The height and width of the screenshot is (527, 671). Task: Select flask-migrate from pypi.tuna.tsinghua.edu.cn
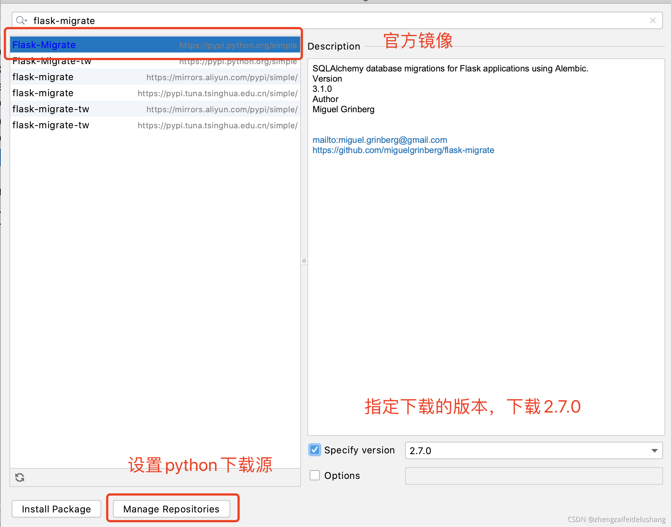pyautogui.click(x=155, y=93)
